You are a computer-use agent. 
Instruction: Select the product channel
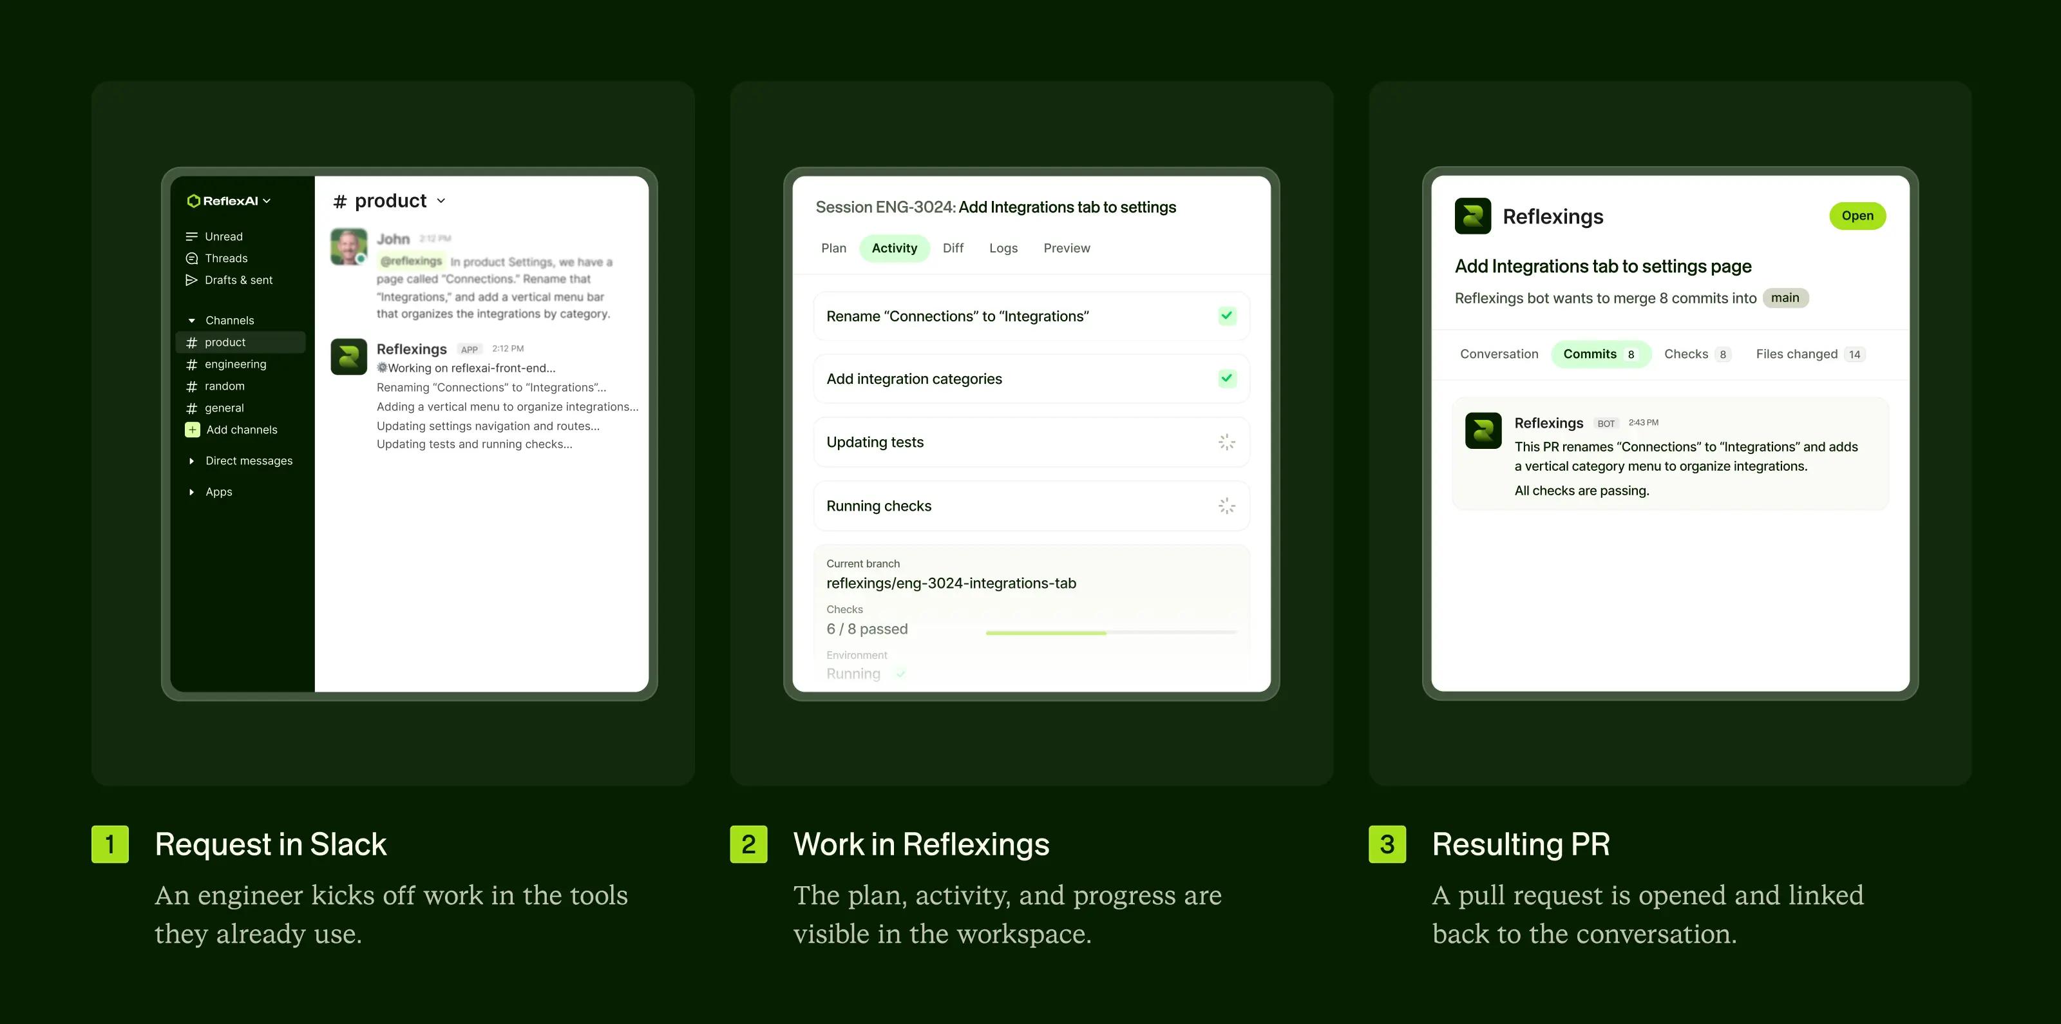pyautogui.click(x=240, y=343)
